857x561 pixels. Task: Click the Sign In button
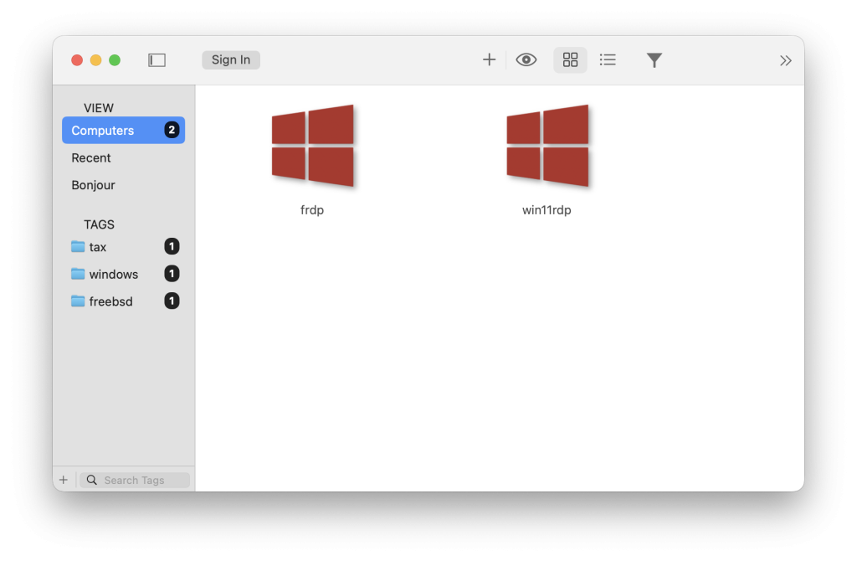pyautogui.click(x=230, y=59)
